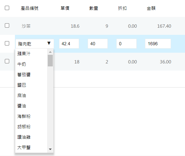The image size is (185, 156).
Task: Click the 167.40 amount cell
Action: point(164,26)
